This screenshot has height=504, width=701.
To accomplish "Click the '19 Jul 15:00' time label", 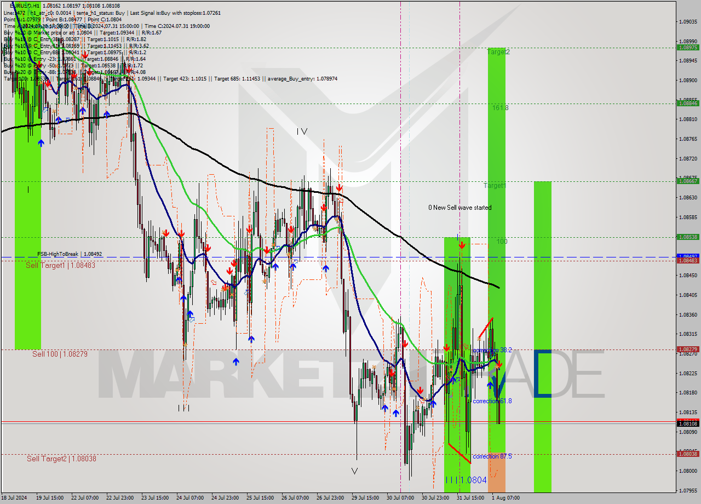I will [x=50, y=498].
